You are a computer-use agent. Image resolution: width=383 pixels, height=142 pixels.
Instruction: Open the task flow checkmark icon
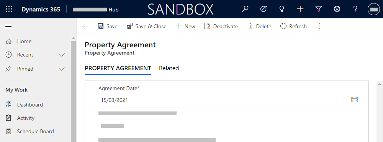click(264, 9)
